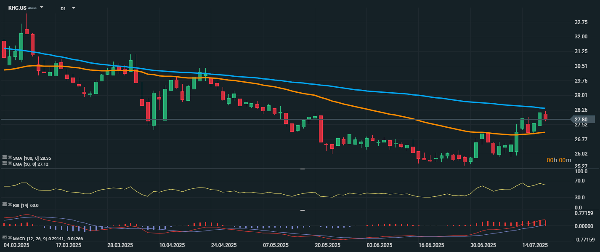Click the 10.04.2025 date on time axis
The height and width of the screenshot is (252, 600).
(x=172, y=245)
